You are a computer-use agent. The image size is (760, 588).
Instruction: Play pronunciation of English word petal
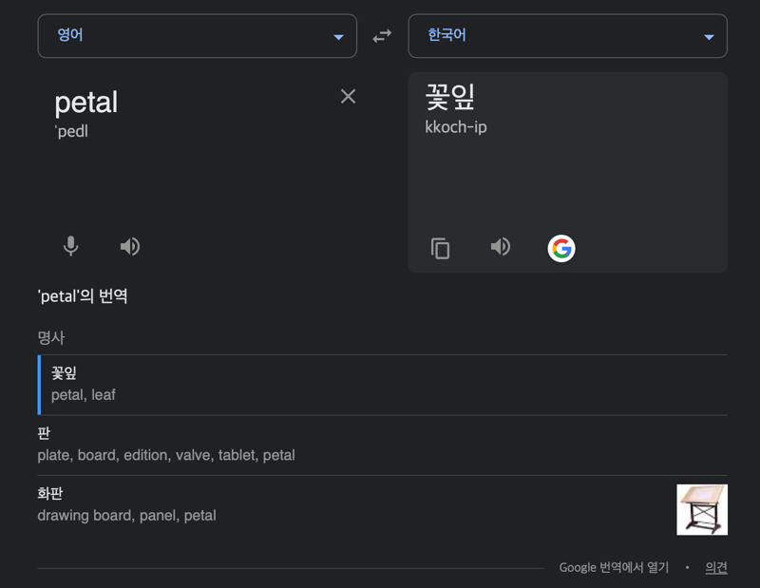pyautogui.click(x=130, y=246)
